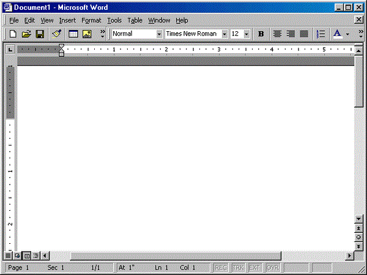The height and width of the screenshot is (275, 367).
Task: Close the document with menu bar X
Action: [x=358, y=20]
